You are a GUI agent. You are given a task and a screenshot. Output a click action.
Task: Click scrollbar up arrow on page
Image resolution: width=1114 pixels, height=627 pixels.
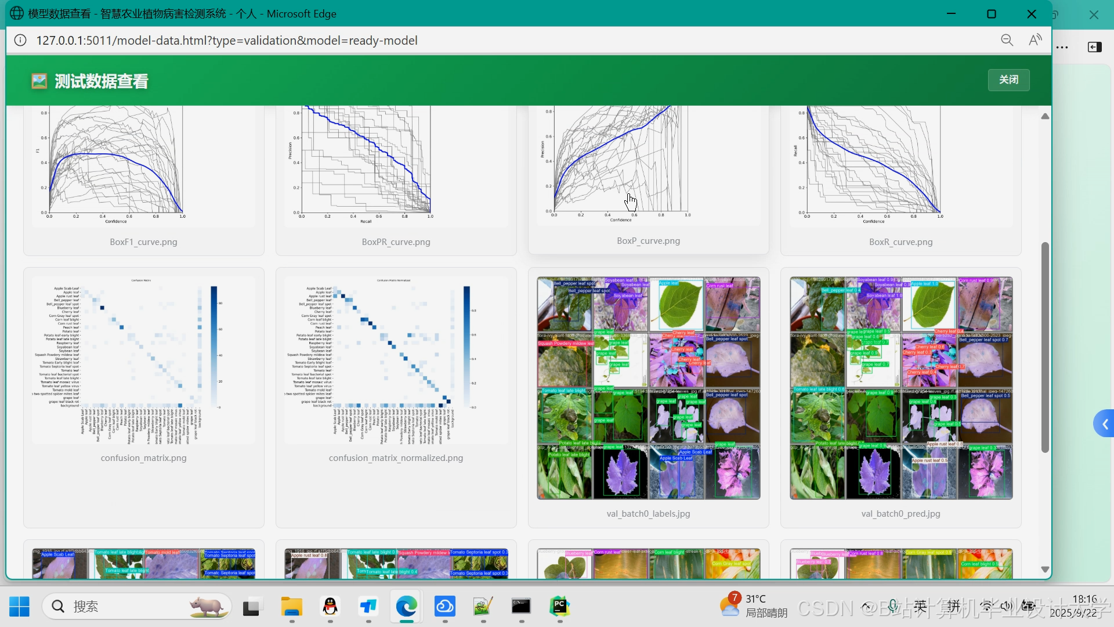point(1045,117)
